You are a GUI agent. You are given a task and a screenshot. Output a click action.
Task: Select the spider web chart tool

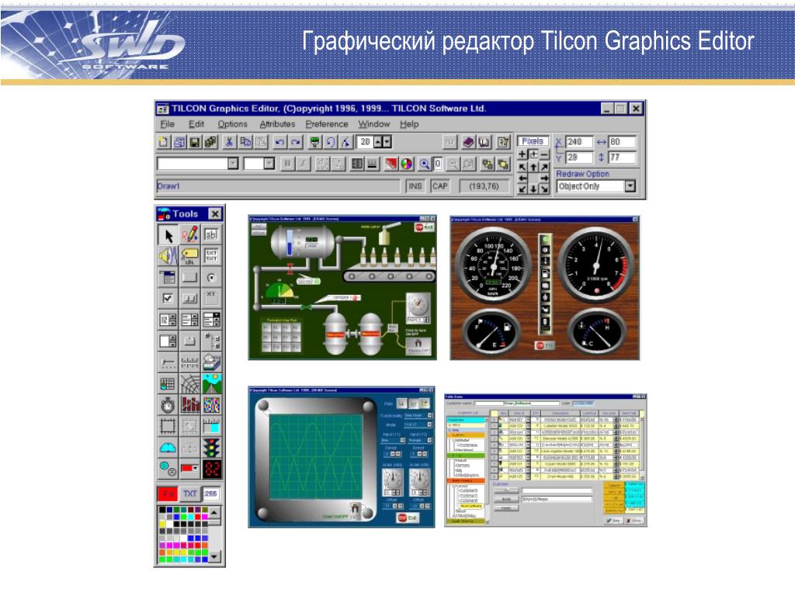click(x=189, y=383)
